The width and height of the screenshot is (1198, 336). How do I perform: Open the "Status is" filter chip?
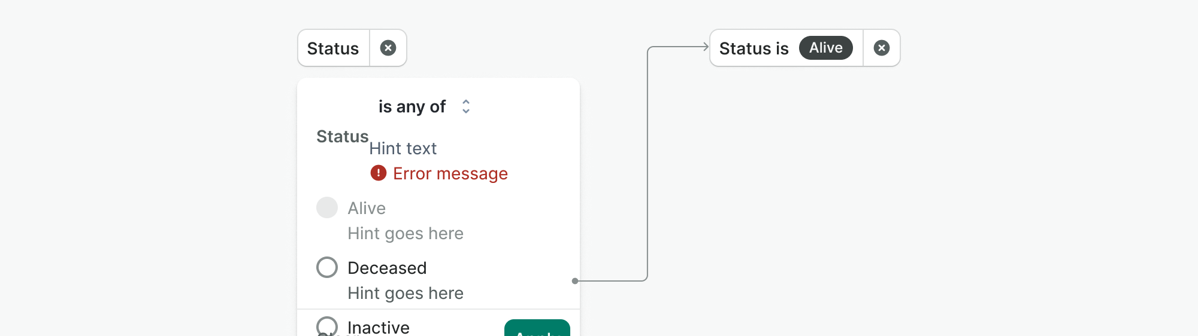(x=754, y=48)
